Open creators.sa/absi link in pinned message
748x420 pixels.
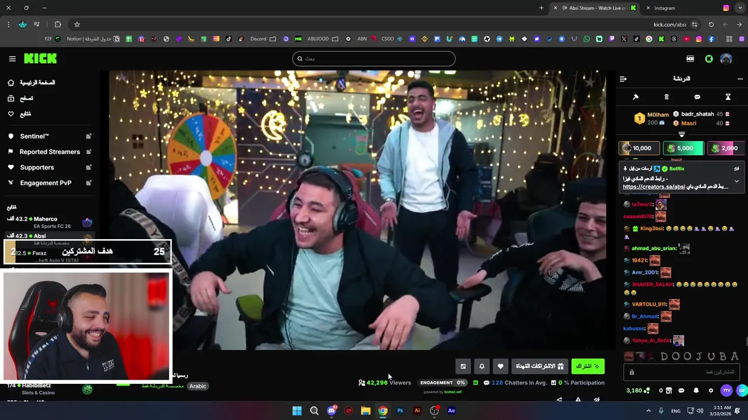pos(654,187)
